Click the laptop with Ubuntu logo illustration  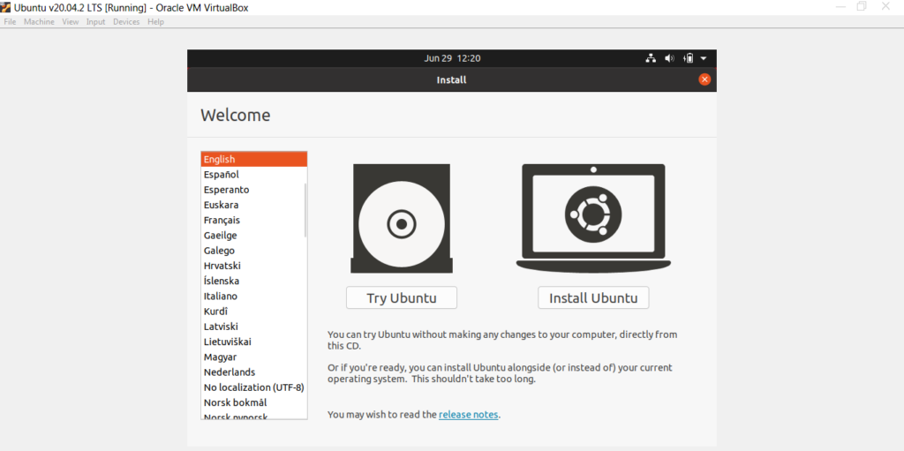click(593, 218)
